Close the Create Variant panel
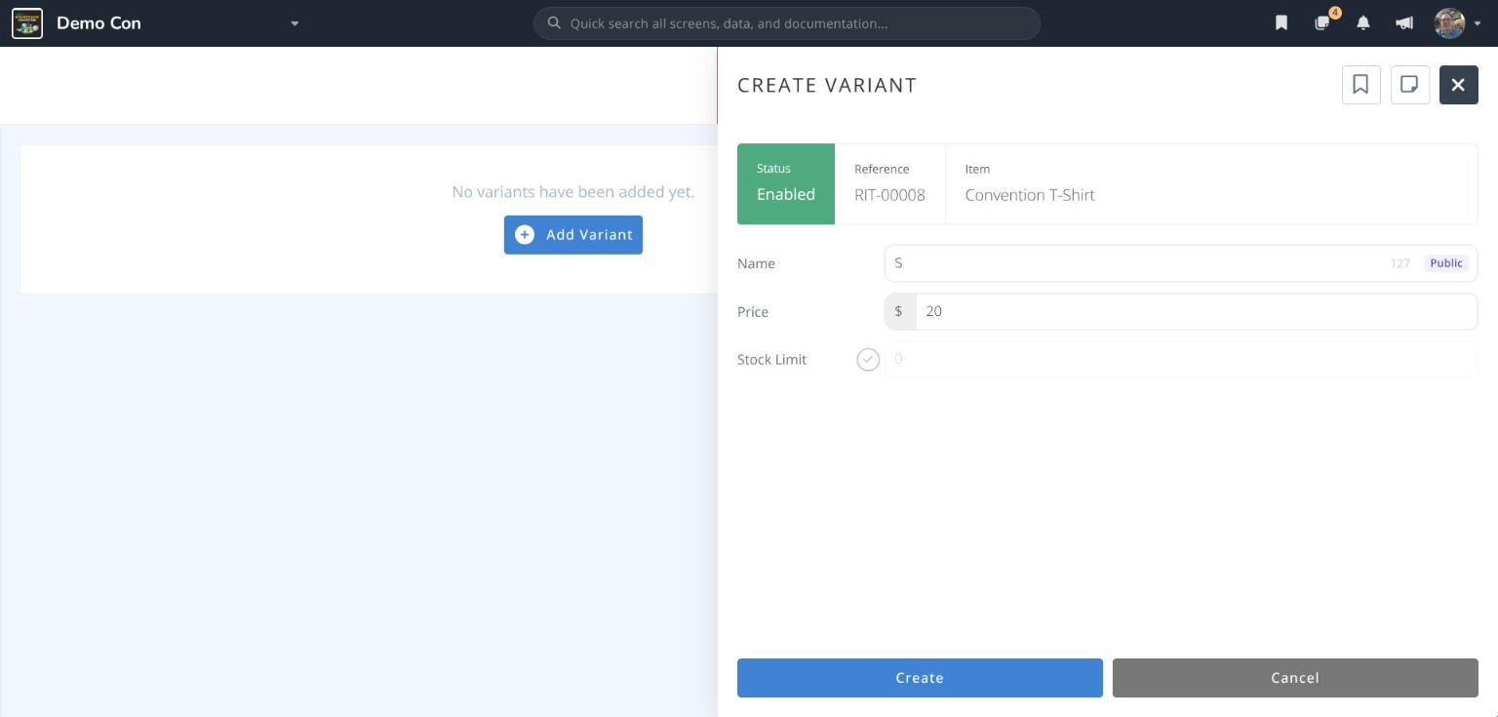Screen dimensions: 1498x717 pyautogui.click(x=1458, y=85)
